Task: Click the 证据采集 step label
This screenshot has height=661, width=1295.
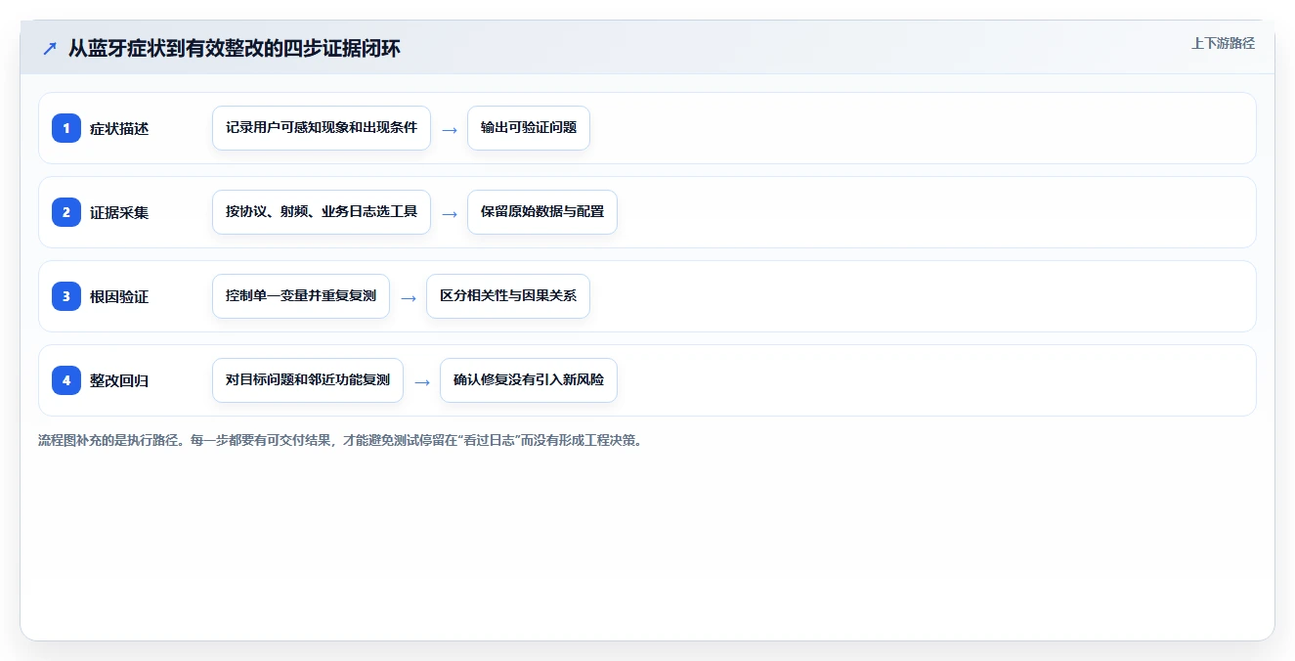Action: [119, 212]
